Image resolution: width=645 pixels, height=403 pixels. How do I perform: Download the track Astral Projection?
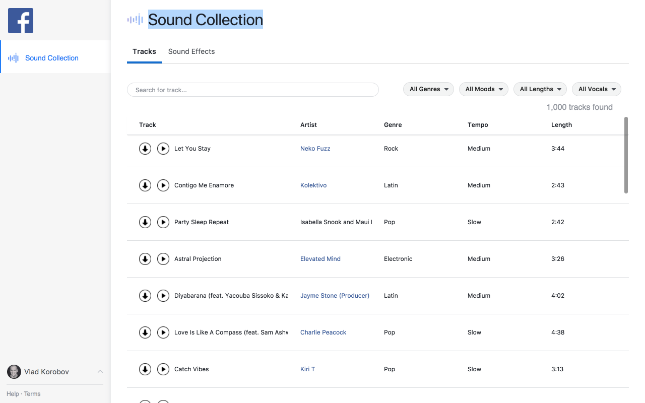[145, 258]
